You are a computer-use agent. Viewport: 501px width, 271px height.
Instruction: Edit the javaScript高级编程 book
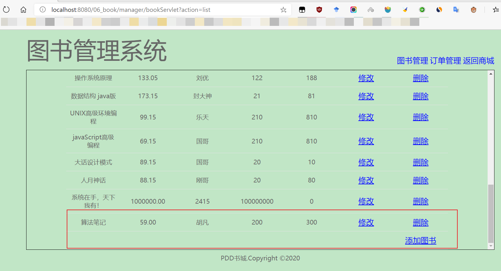tap(366, 141)
